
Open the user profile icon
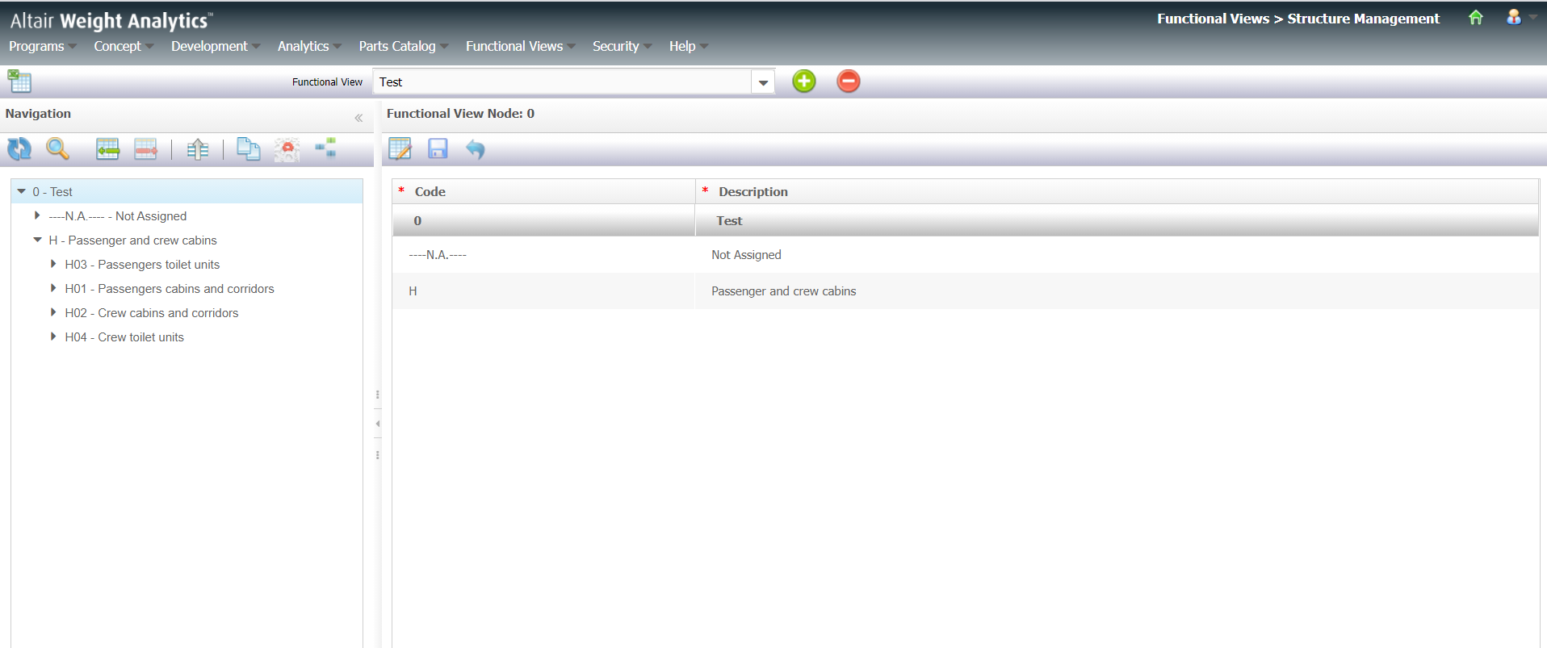point(1514,17)
